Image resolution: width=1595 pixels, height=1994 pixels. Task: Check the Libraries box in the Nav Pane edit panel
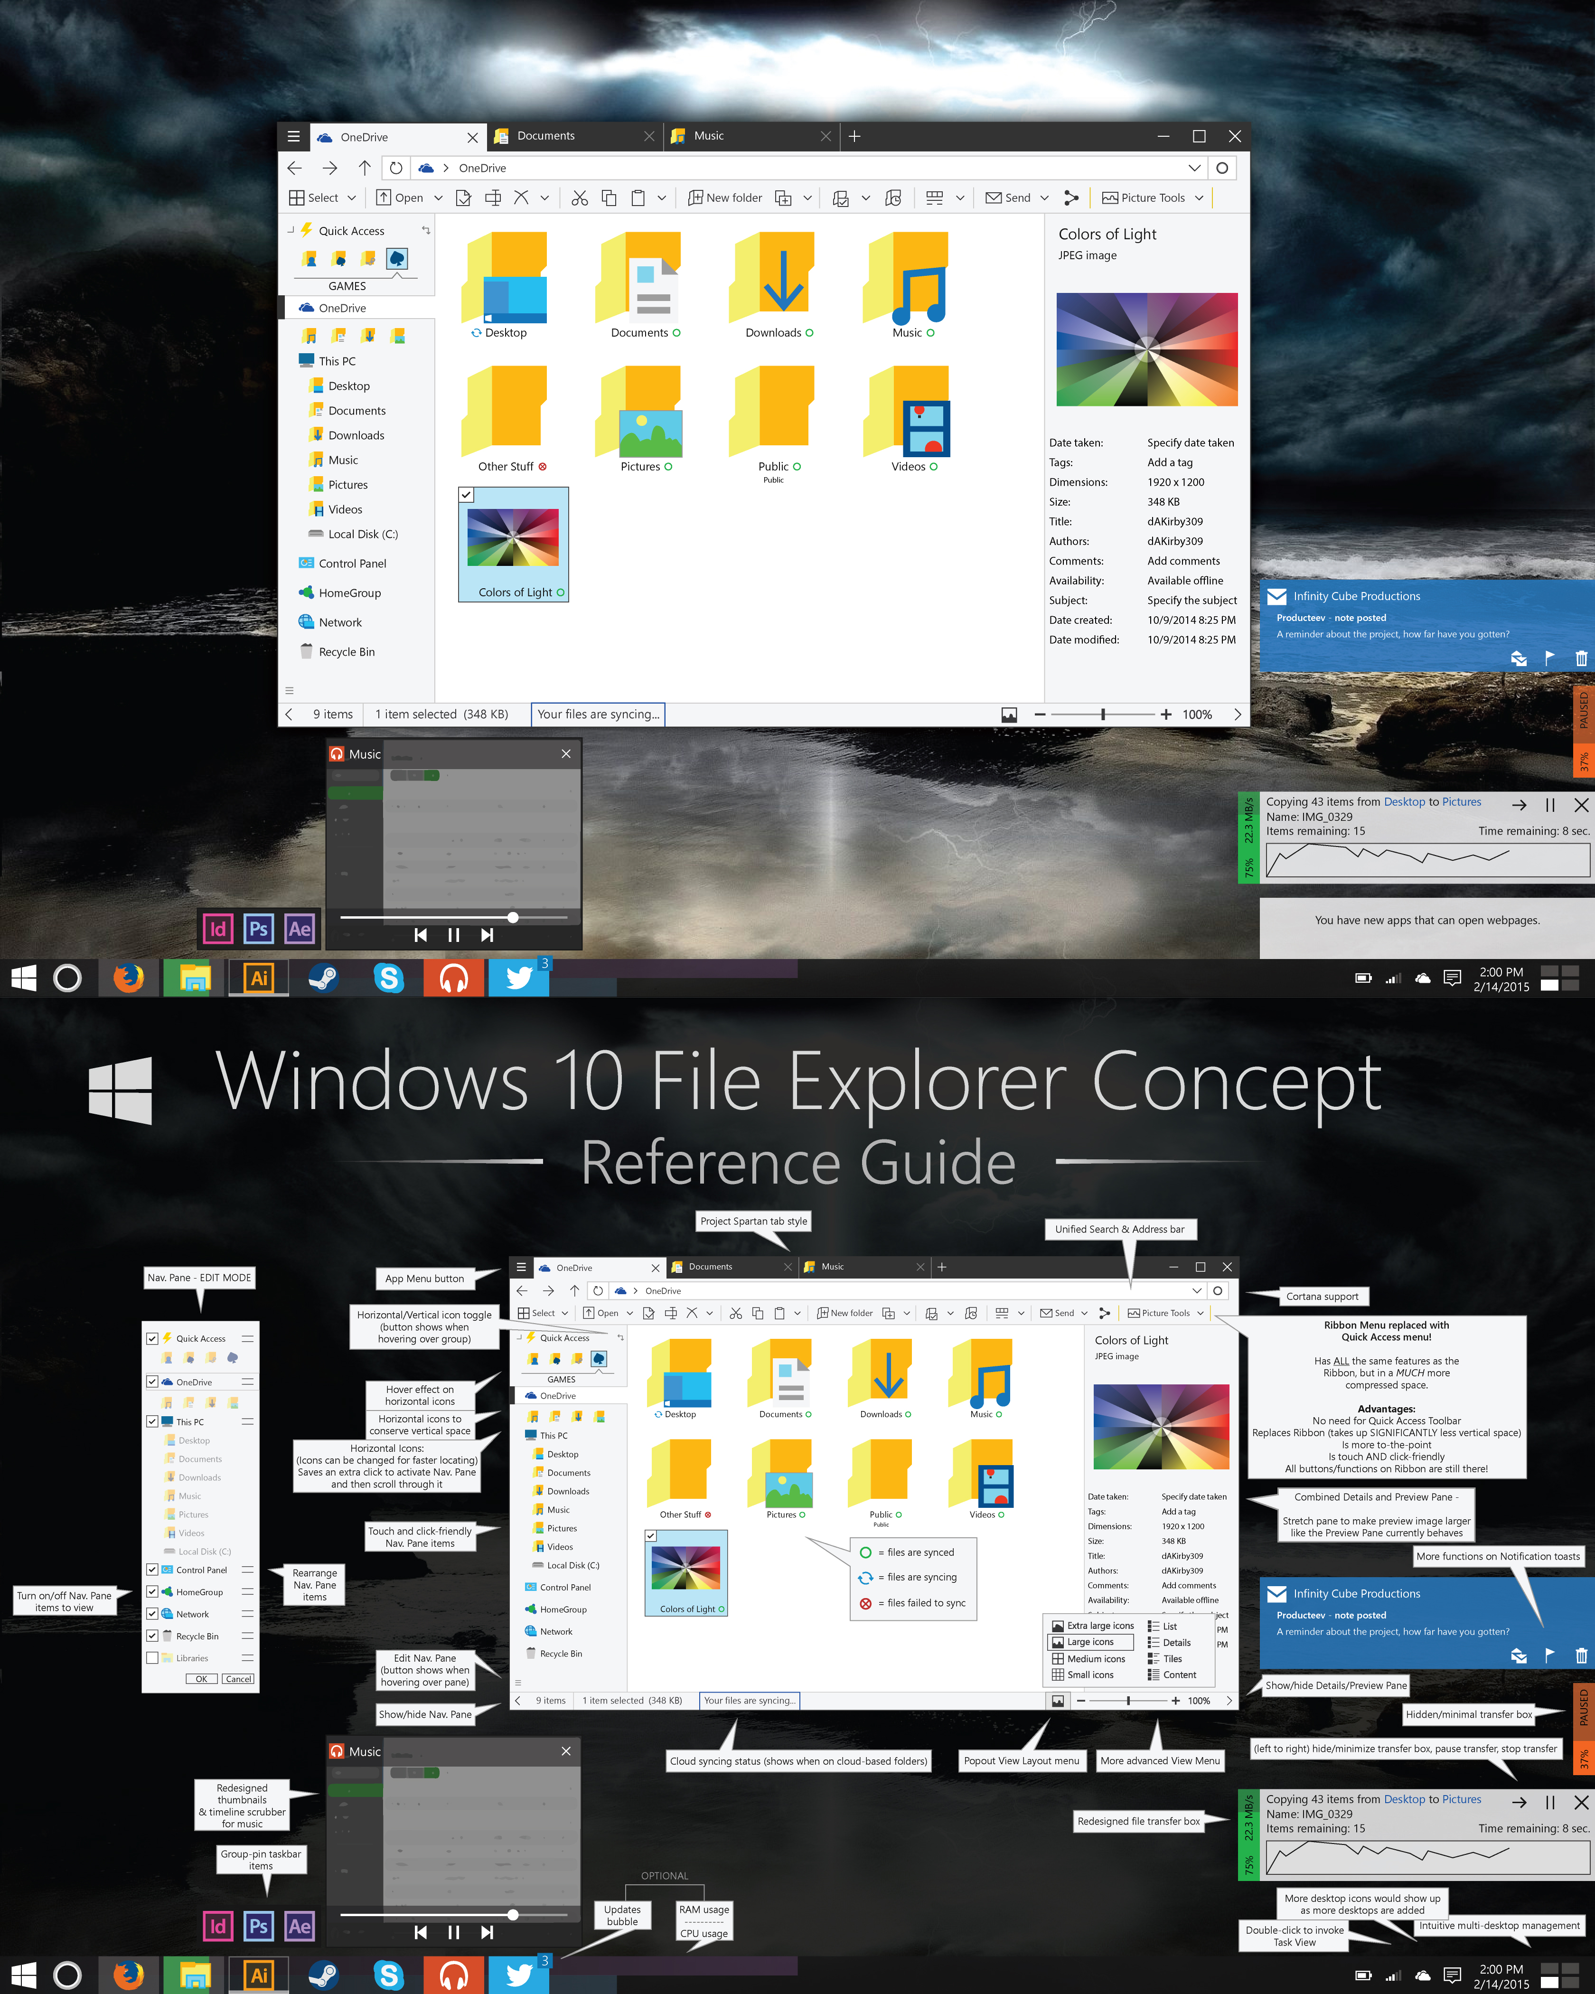[152, 1658]
